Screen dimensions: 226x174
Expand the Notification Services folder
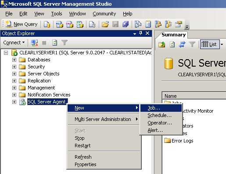(x=14, y=95)
